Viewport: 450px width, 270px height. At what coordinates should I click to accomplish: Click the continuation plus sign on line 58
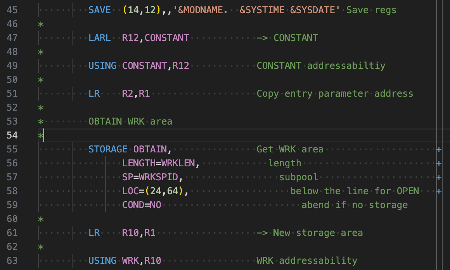(x=438, y=191)
